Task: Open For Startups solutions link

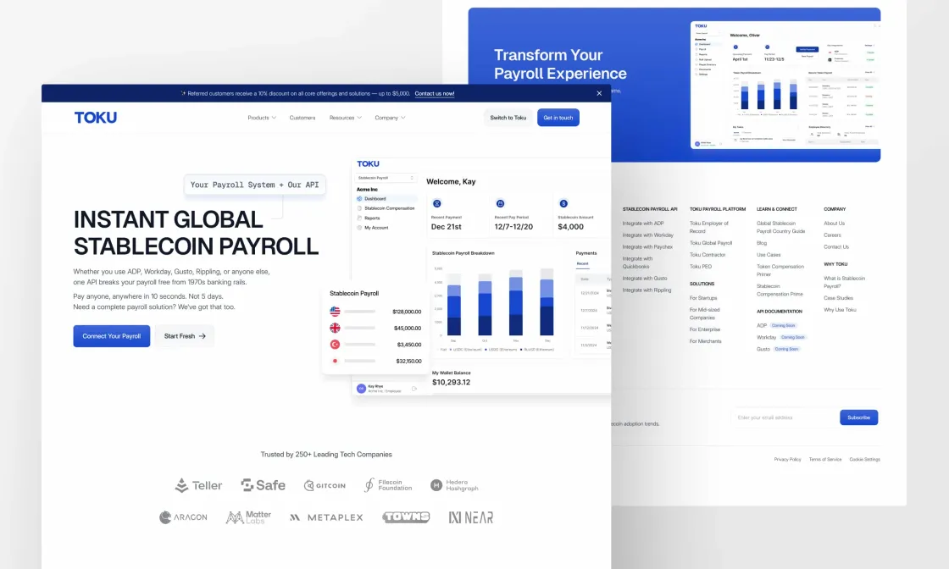Action: click(703, 298)
